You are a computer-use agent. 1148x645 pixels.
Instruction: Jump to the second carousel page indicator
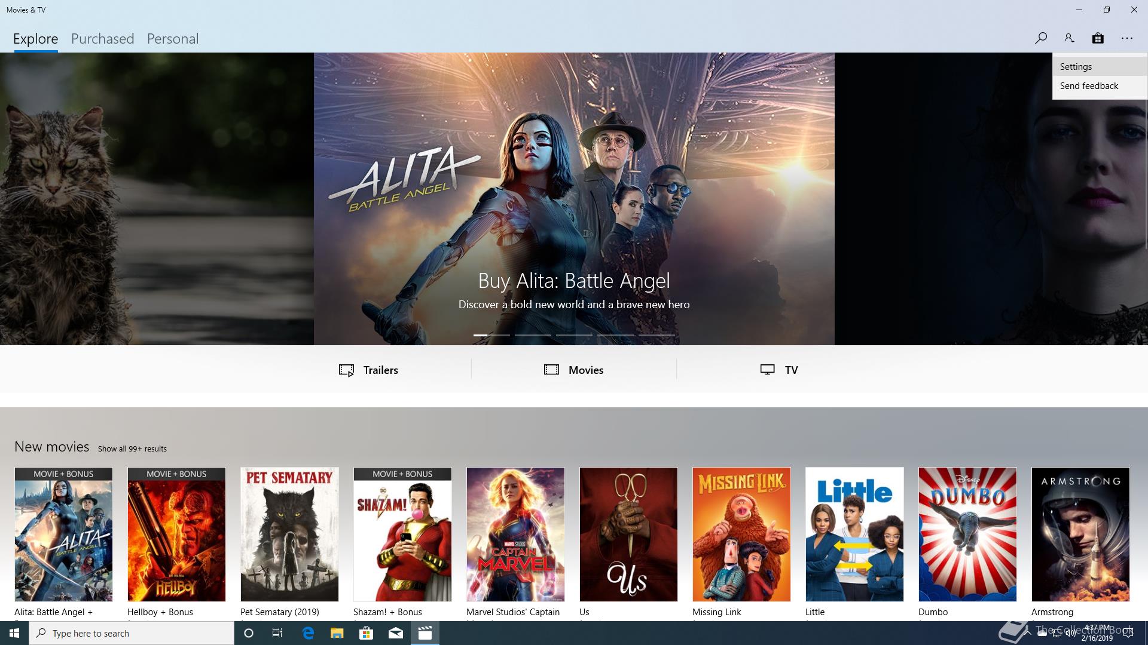click(533, 335)
